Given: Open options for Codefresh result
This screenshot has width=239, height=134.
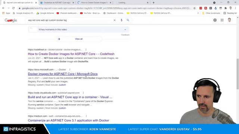Looking at the screenshot, I should [86, 50].
